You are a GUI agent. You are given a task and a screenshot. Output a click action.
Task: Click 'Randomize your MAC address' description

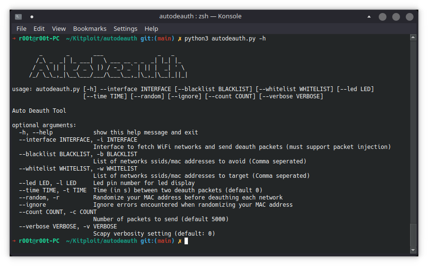188,198
